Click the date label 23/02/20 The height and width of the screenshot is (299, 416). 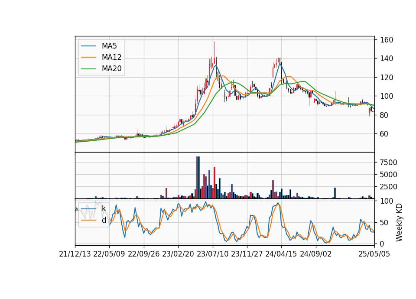coord(178,254)
